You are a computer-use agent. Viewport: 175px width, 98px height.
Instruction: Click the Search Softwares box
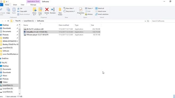tap(163, 21)
